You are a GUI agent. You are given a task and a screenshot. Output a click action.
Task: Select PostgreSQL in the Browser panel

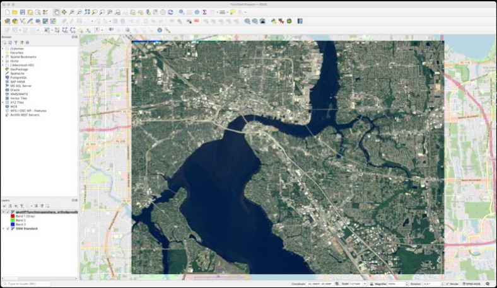(x=19, y=77)
